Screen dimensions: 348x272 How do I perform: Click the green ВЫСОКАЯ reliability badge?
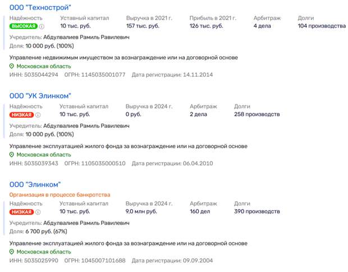24,26
